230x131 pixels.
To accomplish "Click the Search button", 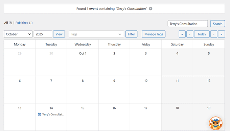I will tap(217, 24).
